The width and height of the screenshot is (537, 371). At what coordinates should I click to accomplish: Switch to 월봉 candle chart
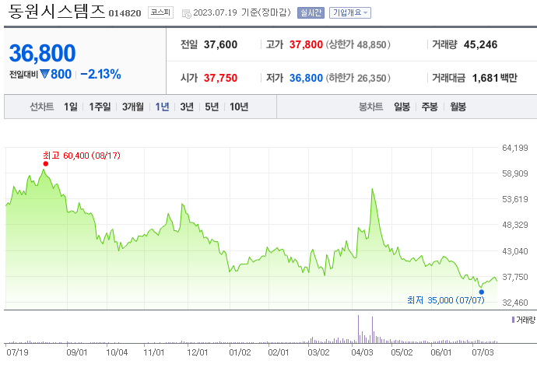pyautogui.click(x=458, y=107)
